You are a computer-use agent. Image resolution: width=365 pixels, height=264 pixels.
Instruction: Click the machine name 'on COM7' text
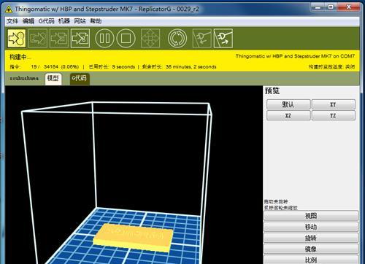pos(344,56)
